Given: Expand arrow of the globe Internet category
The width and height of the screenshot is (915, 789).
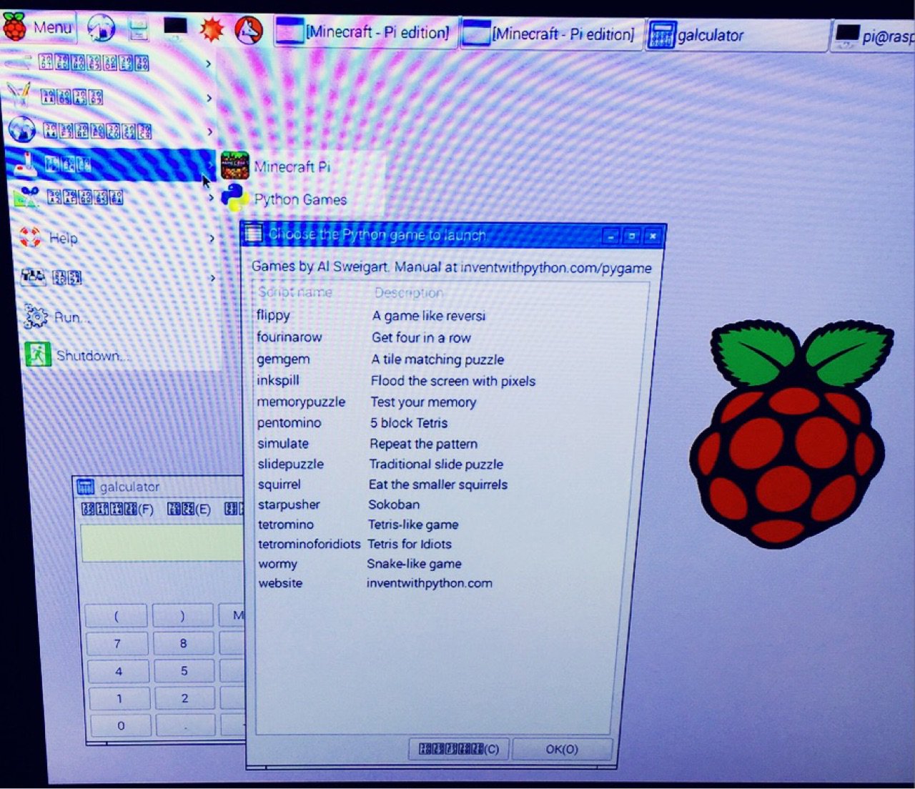Looking at the screenshot, I should [x=209, y=131].
